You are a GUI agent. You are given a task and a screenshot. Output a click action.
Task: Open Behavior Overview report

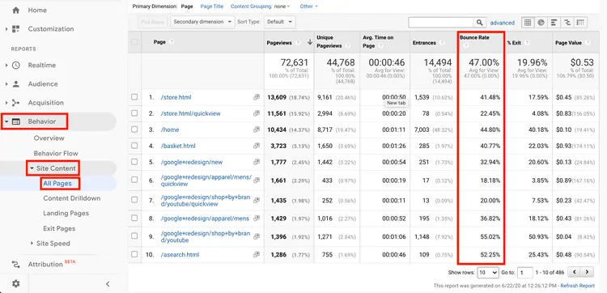(x=49, y=138)
